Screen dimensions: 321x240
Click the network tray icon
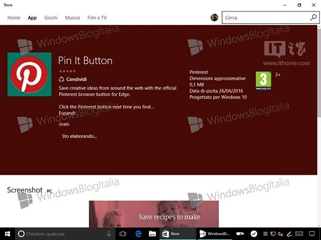[x=273, y=234]
